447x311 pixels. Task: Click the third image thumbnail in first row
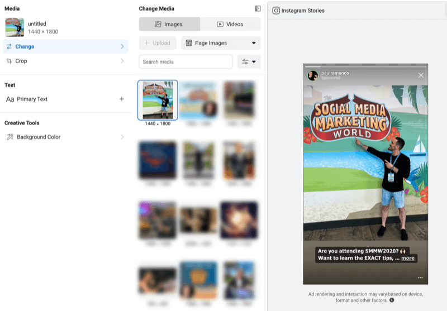tap(239, 100)
